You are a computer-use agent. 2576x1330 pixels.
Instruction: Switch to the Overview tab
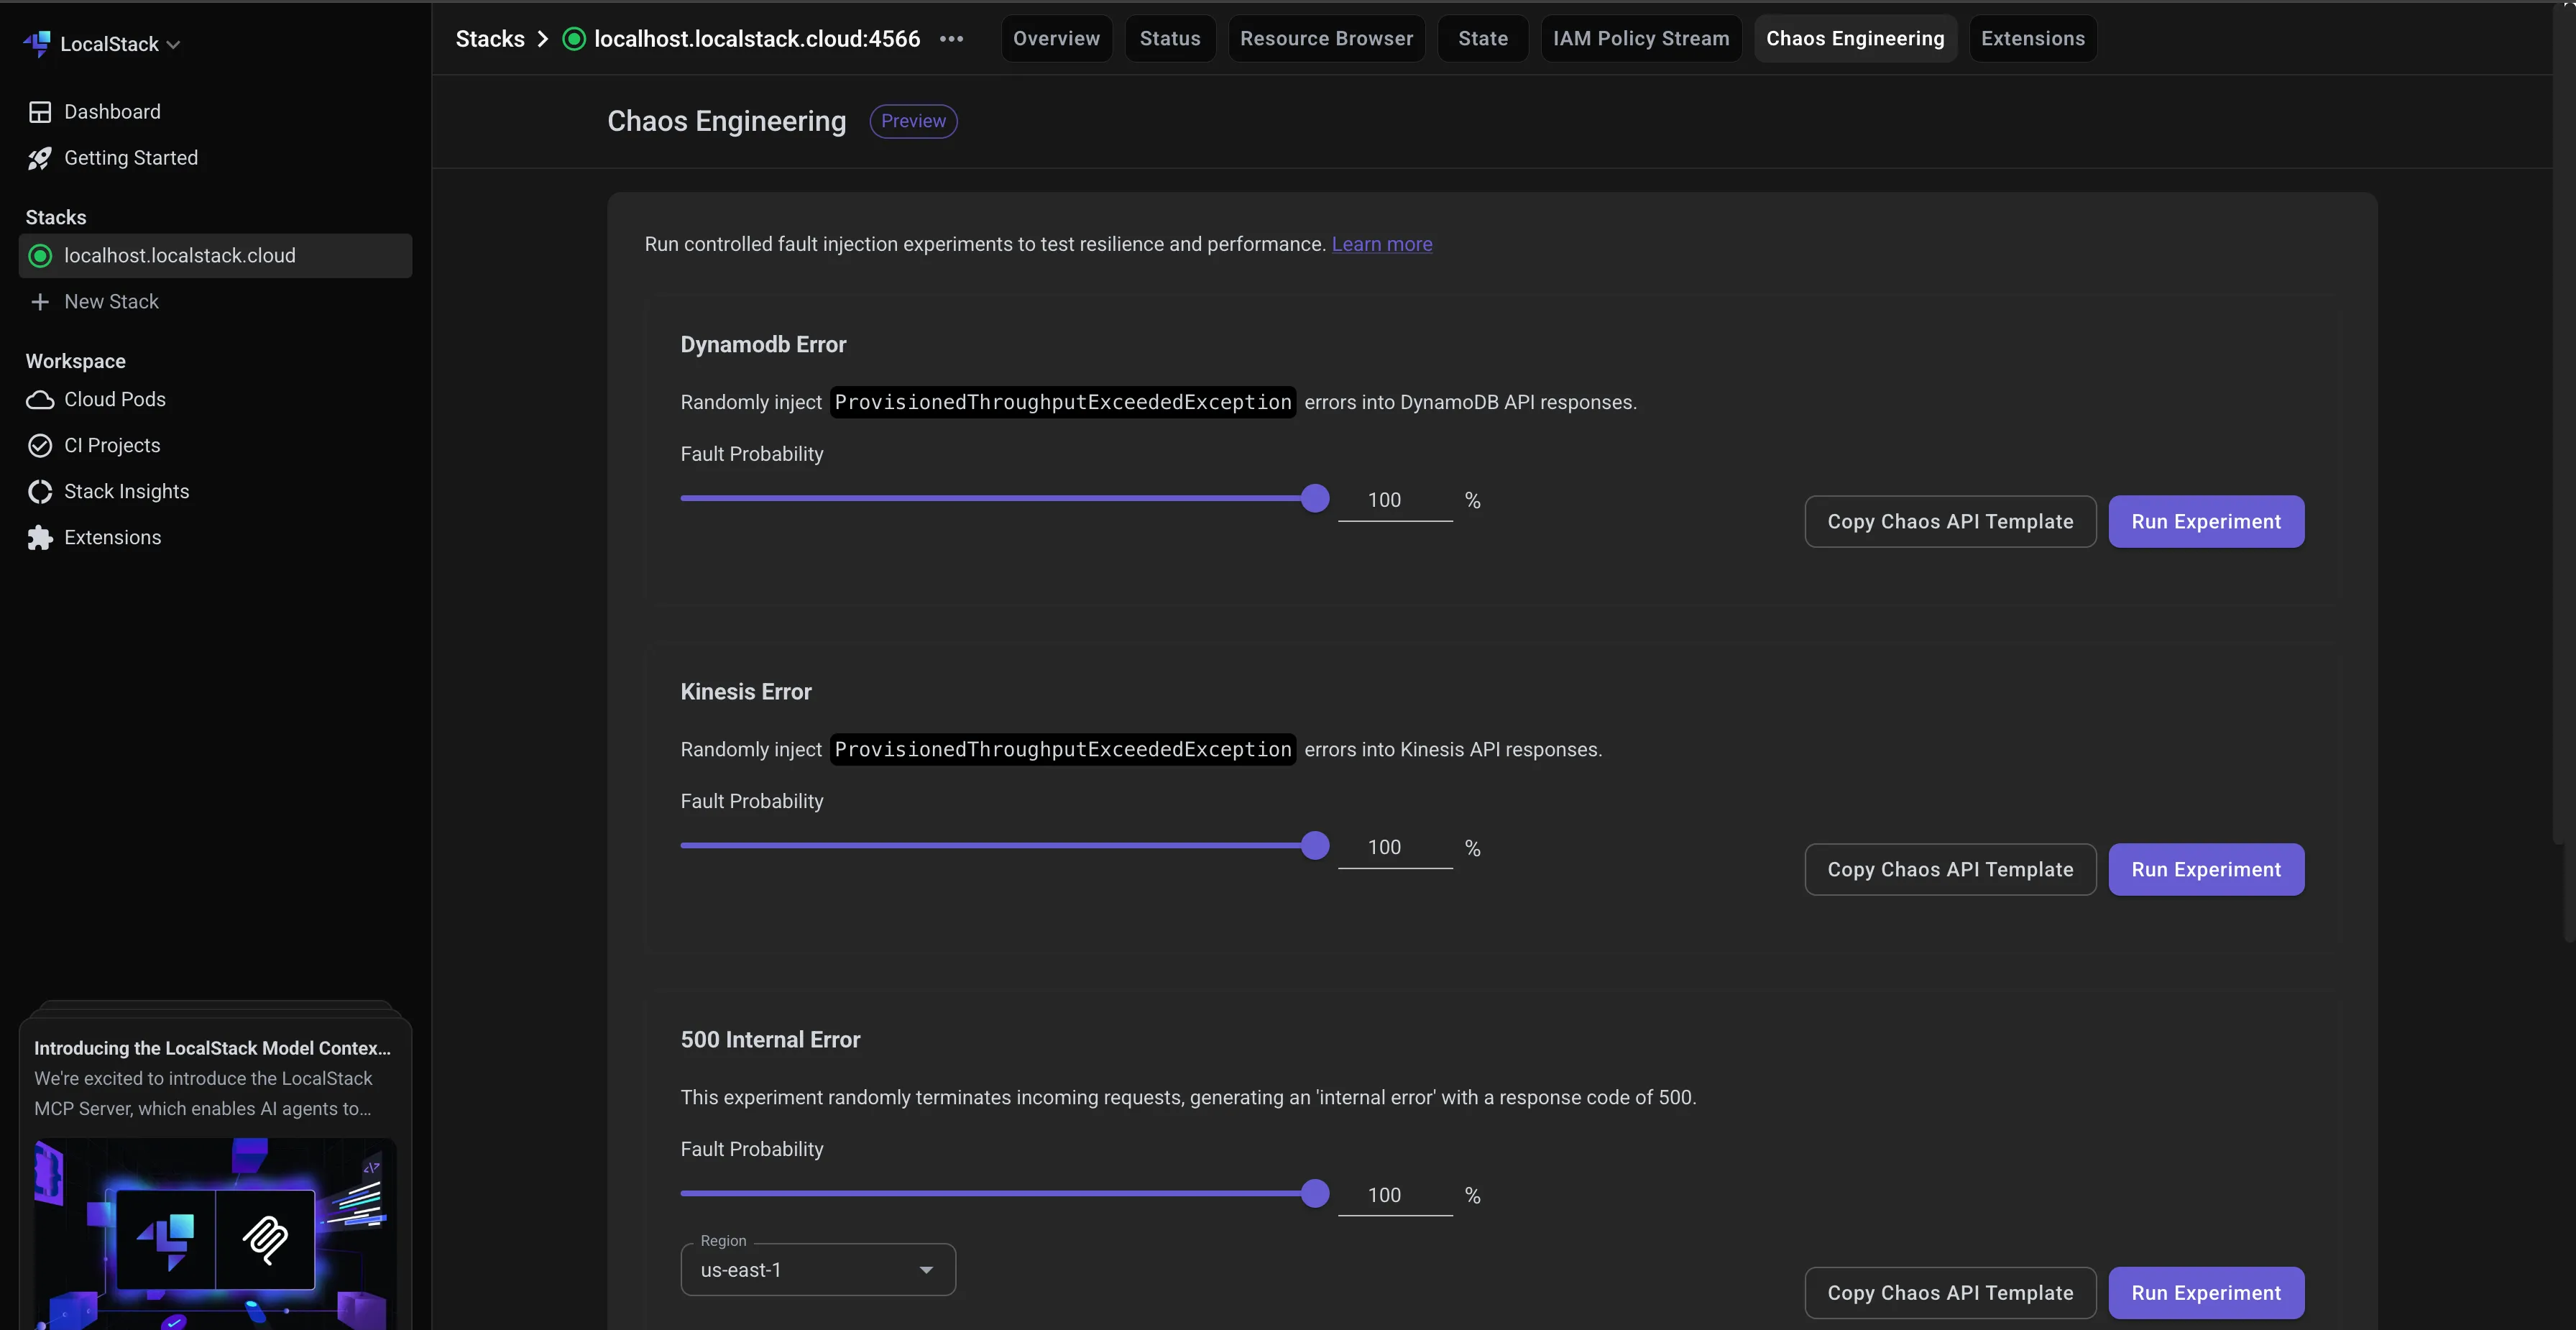coord(1056,38)
